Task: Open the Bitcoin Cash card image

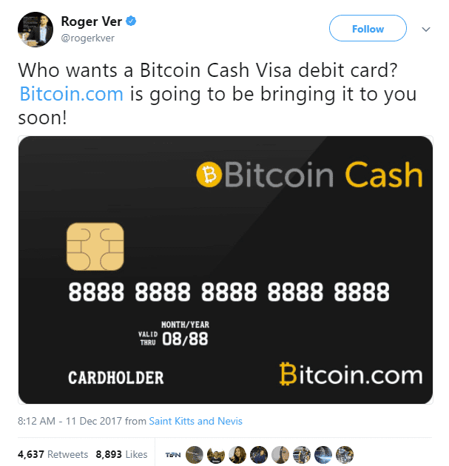Action: pos(226,270)
